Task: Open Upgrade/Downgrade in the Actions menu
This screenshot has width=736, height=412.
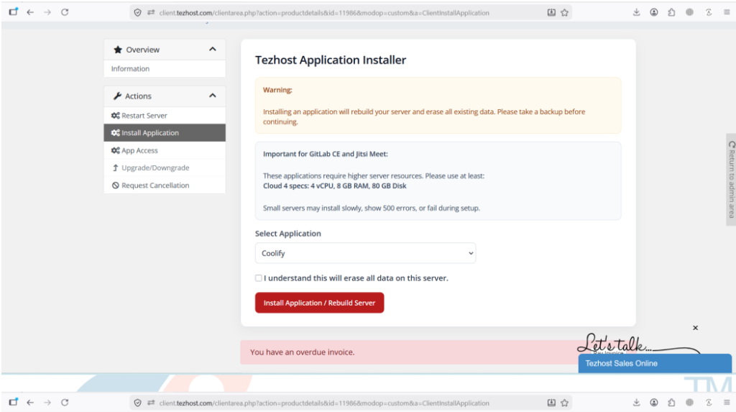Action: click(165, 168)
